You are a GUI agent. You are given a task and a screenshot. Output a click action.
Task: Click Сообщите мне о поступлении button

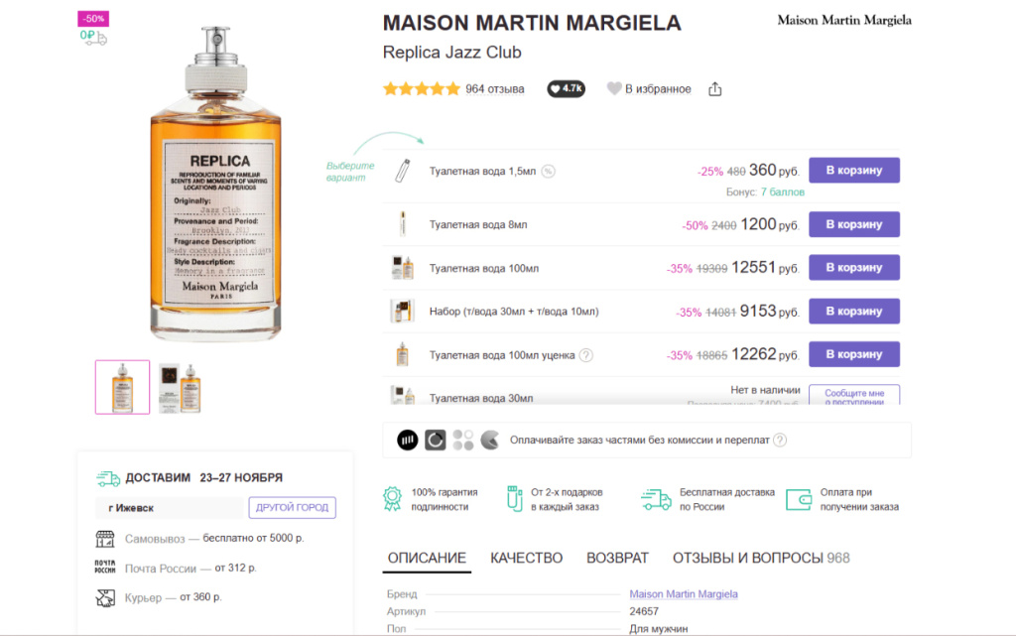tap(854, 395)
